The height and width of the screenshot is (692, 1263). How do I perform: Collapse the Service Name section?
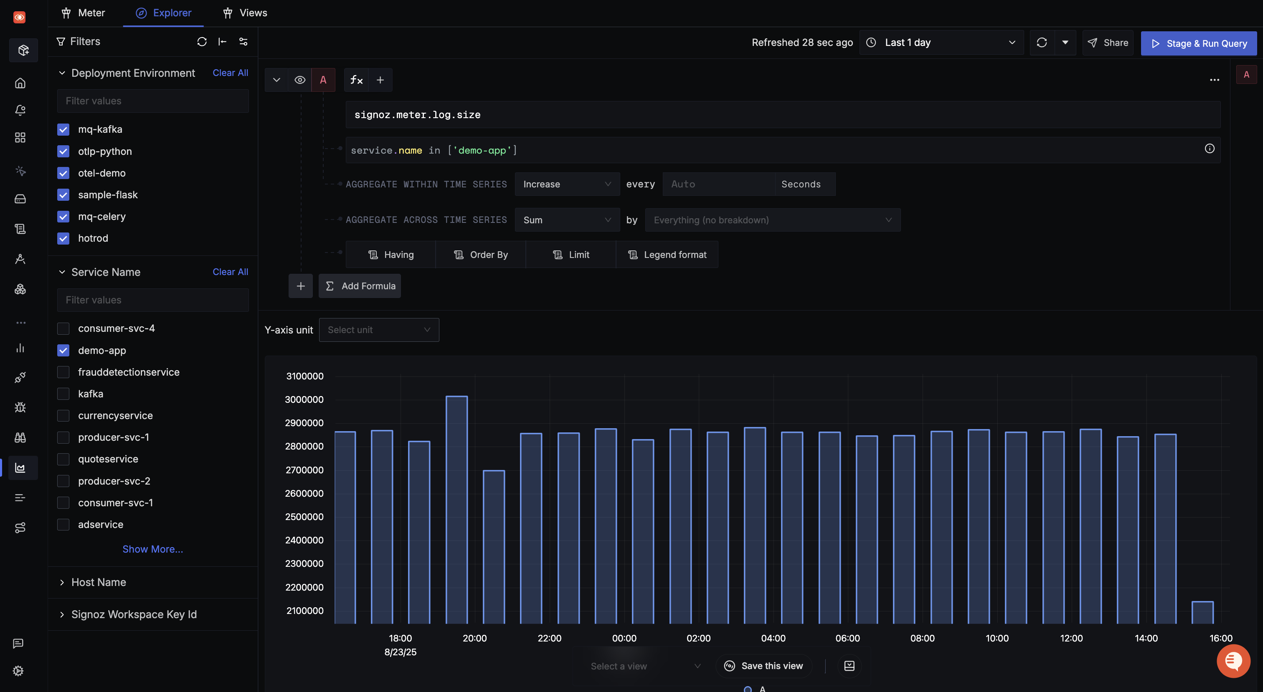click(62, 272)
